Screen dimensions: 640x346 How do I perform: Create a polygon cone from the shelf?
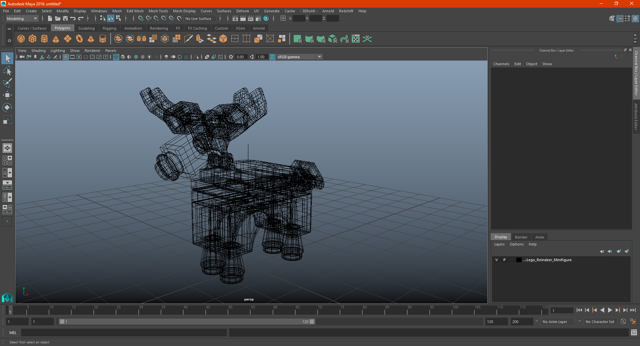pyautogui.click(x=56, y=39)
